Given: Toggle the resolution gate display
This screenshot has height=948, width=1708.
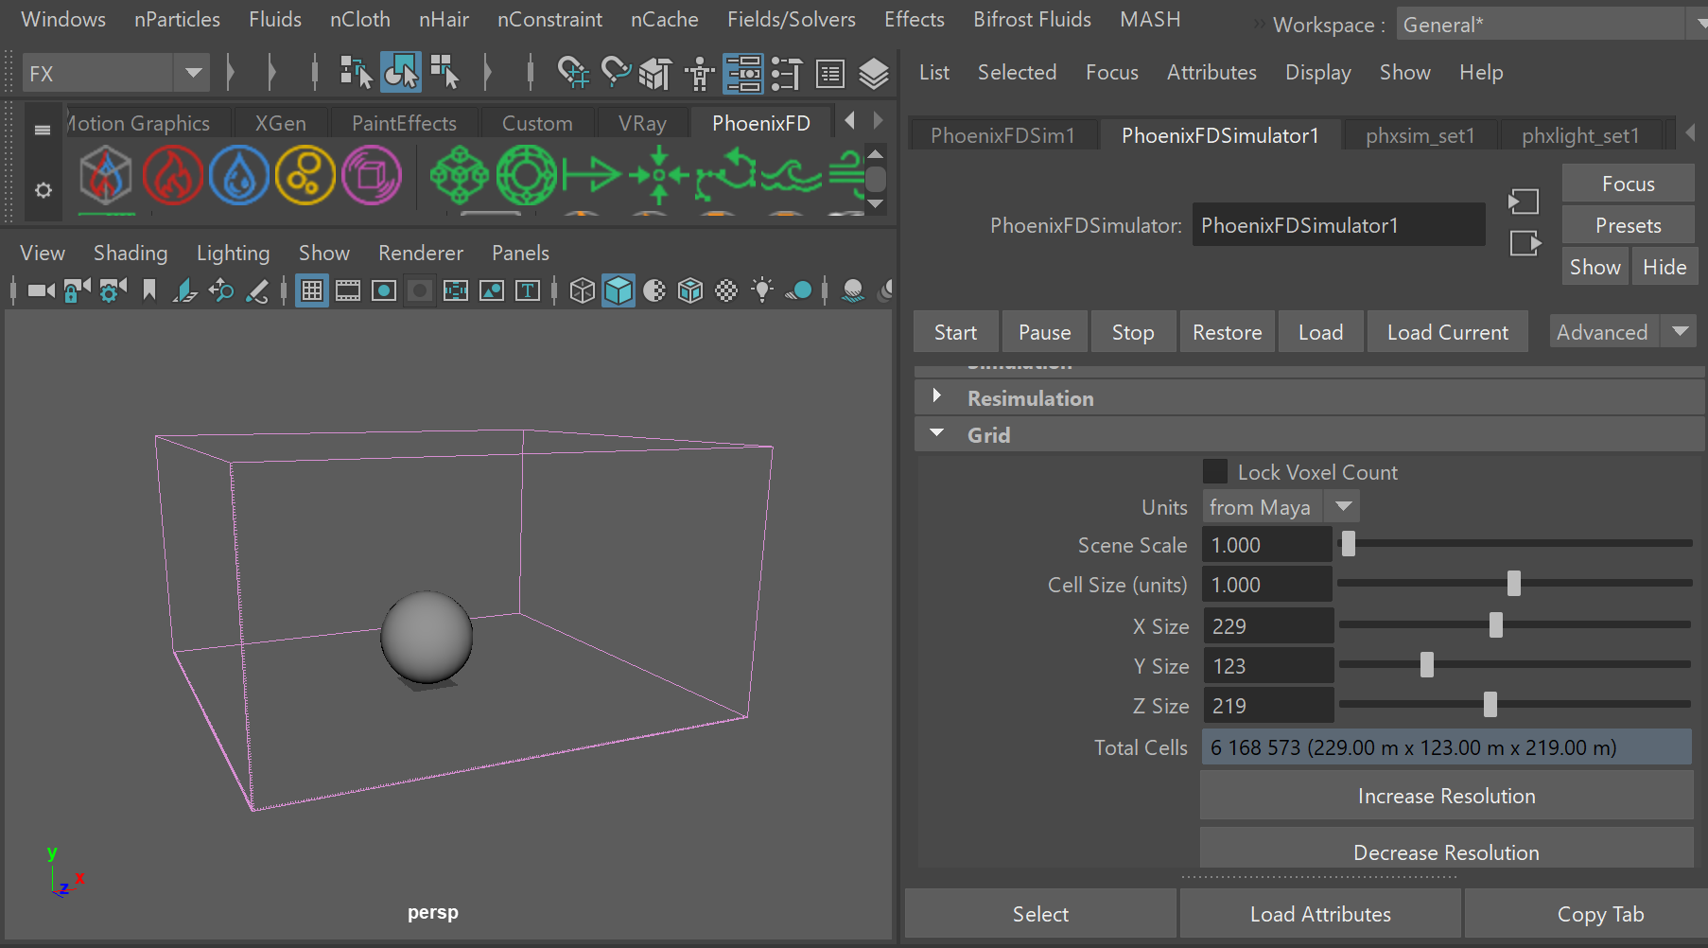Looking at the screenshot, I should (384, 290).
